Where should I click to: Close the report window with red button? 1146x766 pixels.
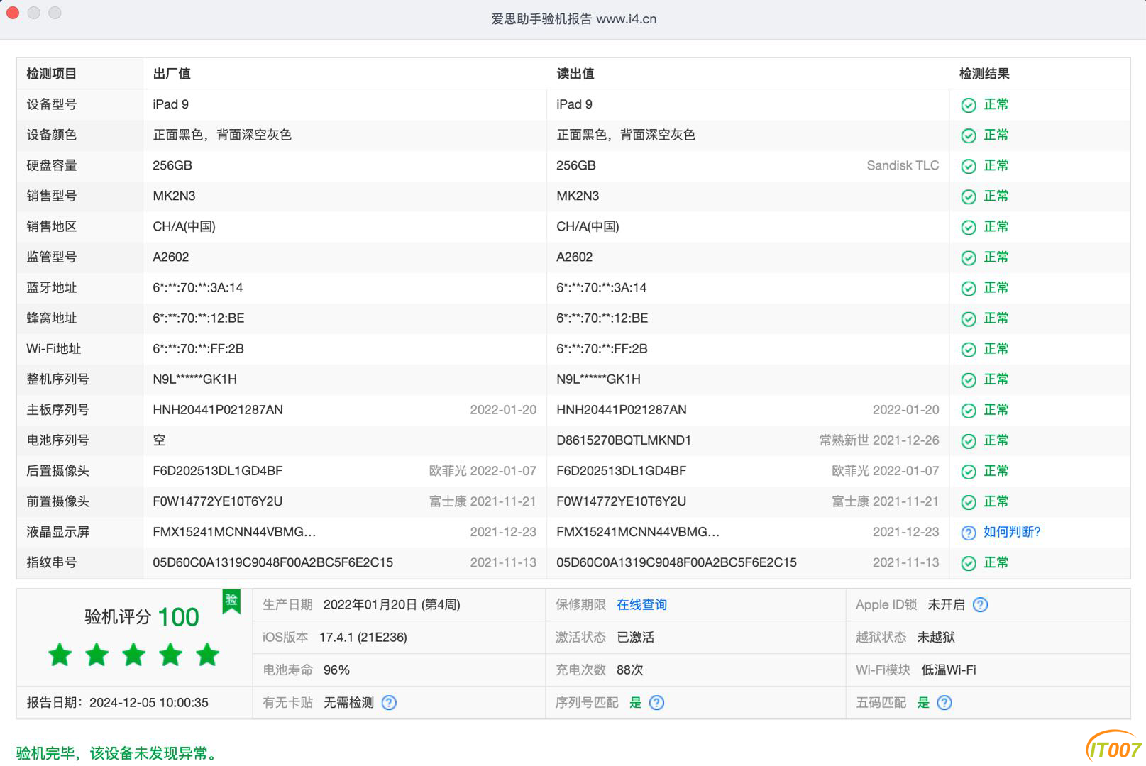pyautogui.click(x=13, y=13)
